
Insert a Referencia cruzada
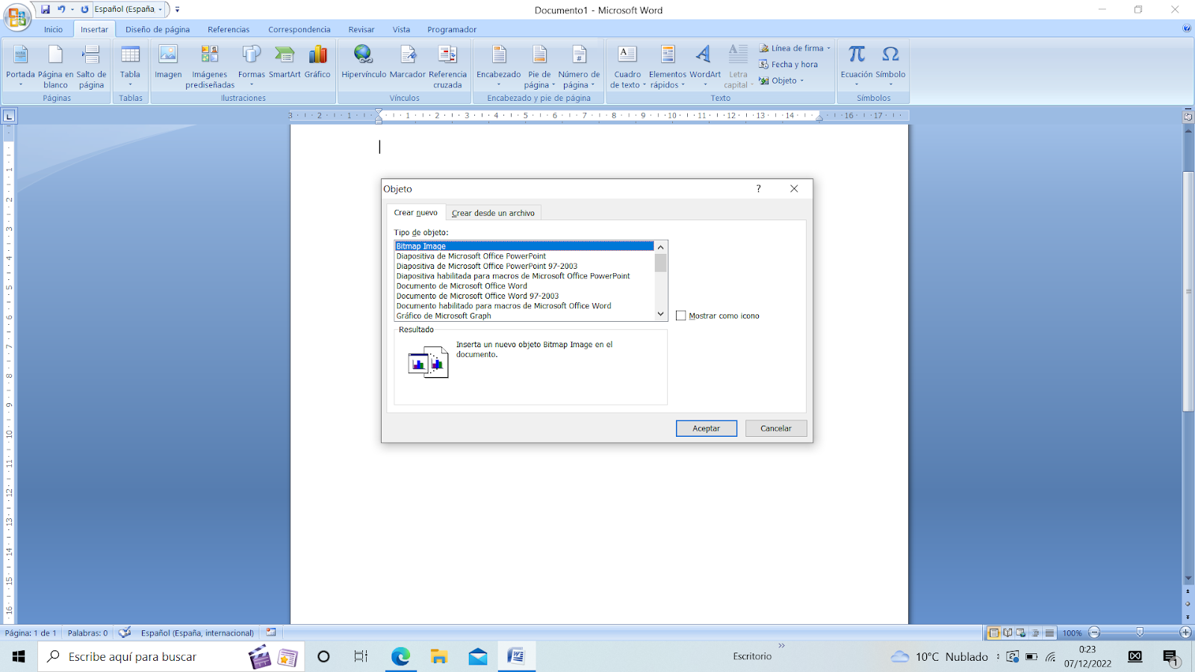pos(447,66)
